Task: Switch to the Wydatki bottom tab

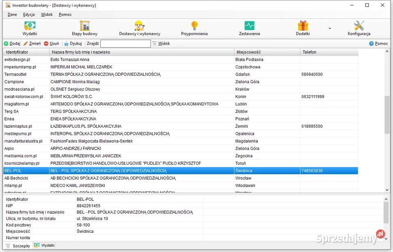Action: [44, 245]
